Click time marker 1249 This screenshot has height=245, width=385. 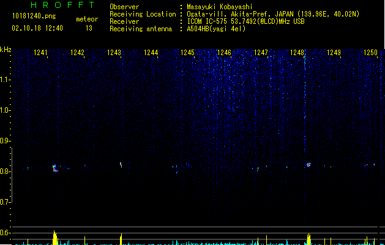point(334,53)
